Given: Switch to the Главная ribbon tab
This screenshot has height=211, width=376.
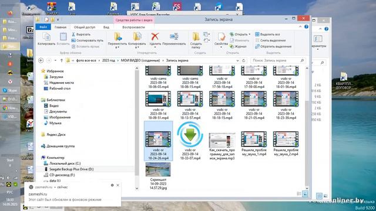Looking at the screenshot, I should click(x=61, y=28).
